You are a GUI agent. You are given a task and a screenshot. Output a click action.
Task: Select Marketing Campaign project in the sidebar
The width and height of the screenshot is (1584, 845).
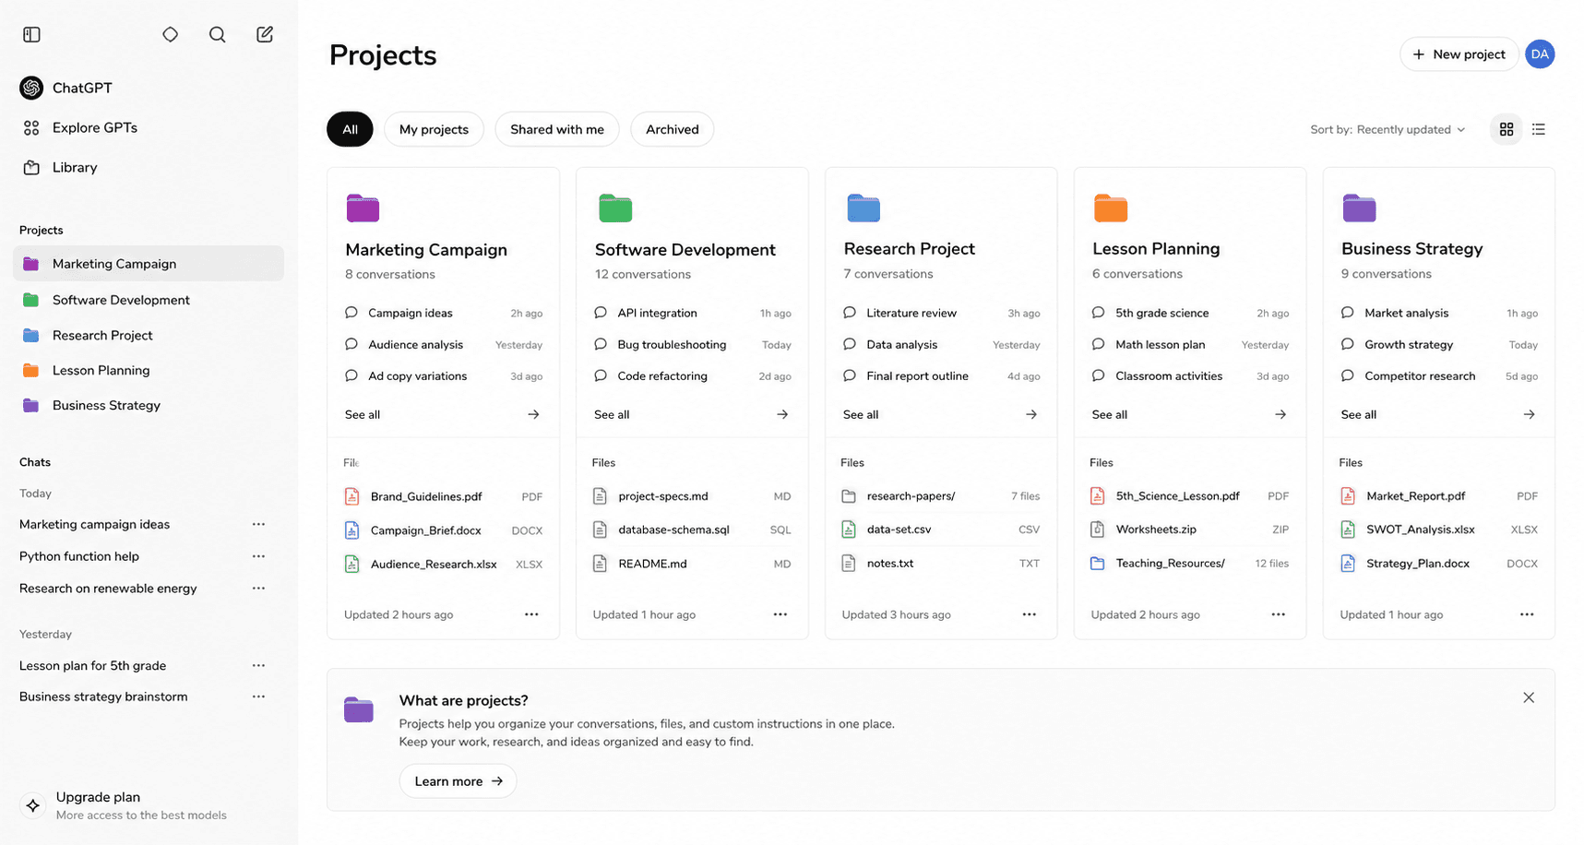(x=149, y=264)
